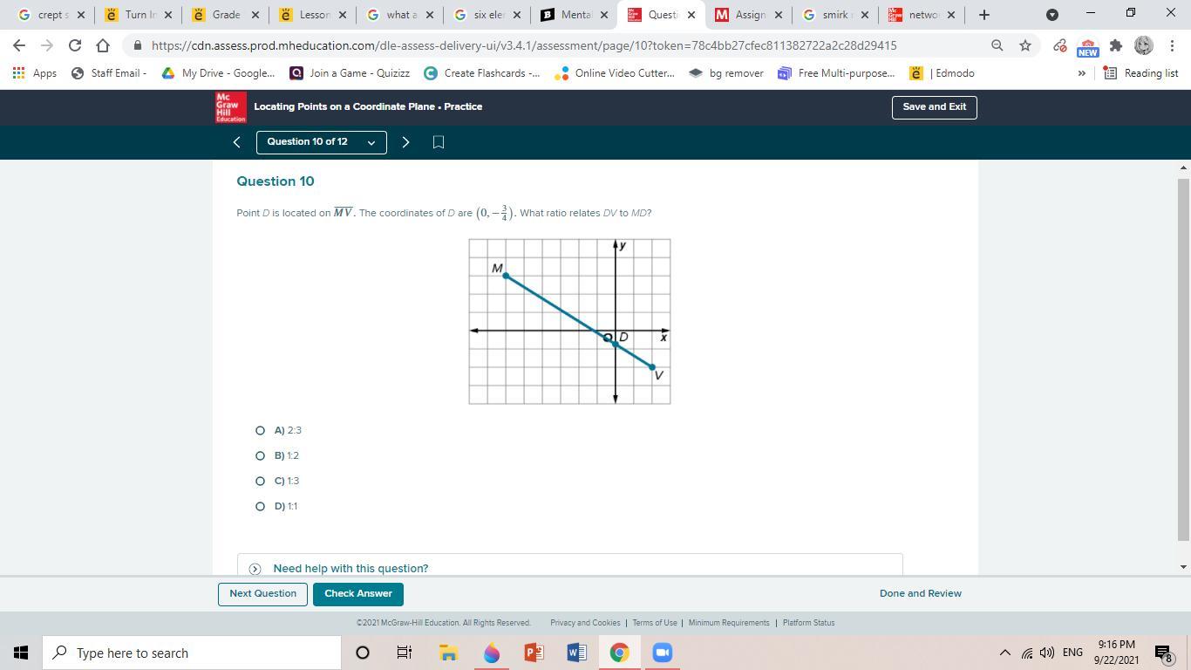The width and height of the screenshot is (1191, 670).
Task: Open the Create Flashcards bookmark
Action: [x=482, y=73]
